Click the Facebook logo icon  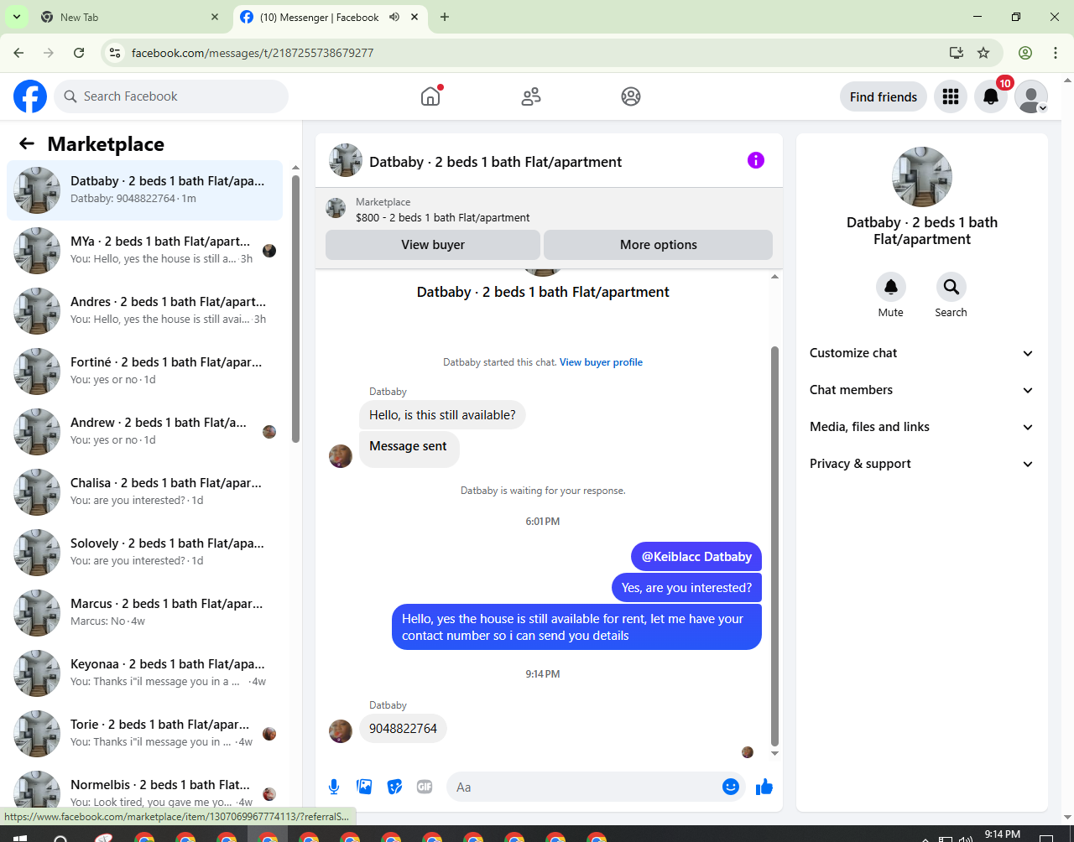coord(30,96)
